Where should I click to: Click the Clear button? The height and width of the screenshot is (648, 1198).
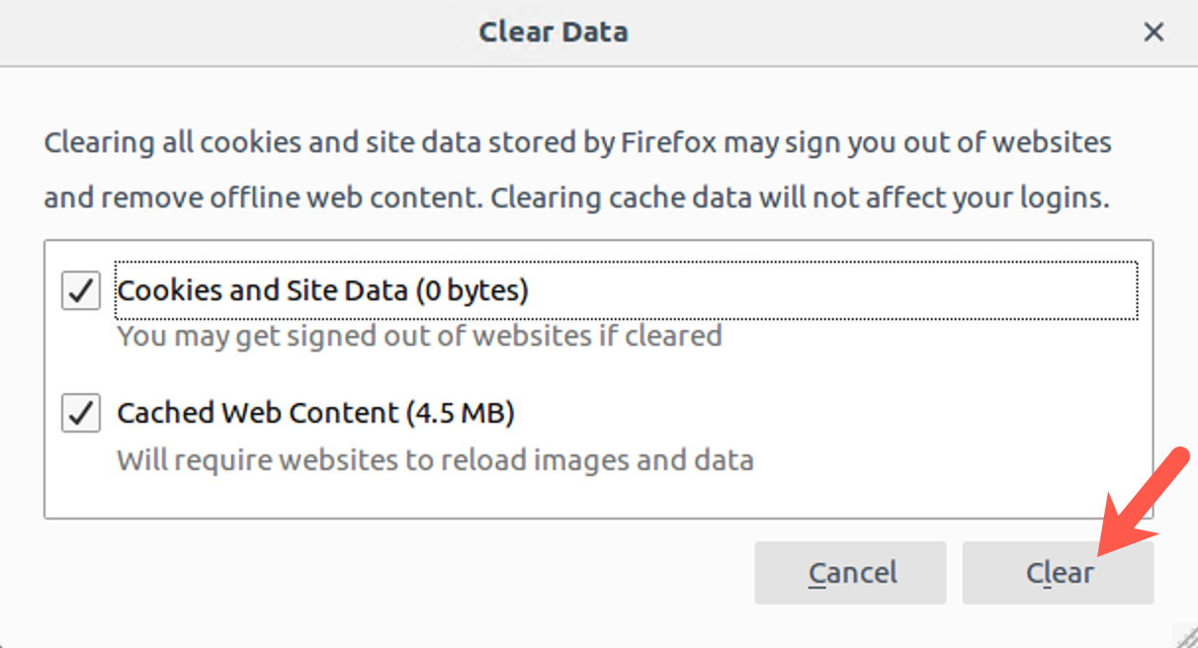pyautogui.click(x=1057, y=573)
